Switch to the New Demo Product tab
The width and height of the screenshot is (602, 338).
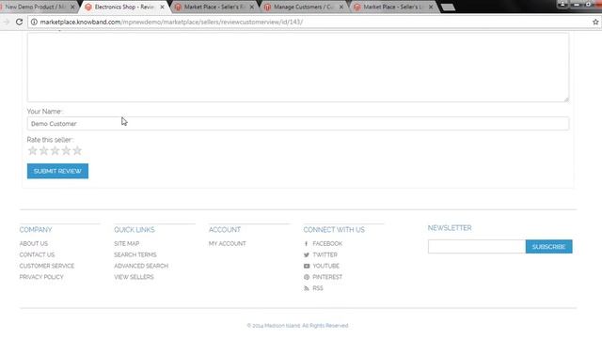(x=36, y=7)
